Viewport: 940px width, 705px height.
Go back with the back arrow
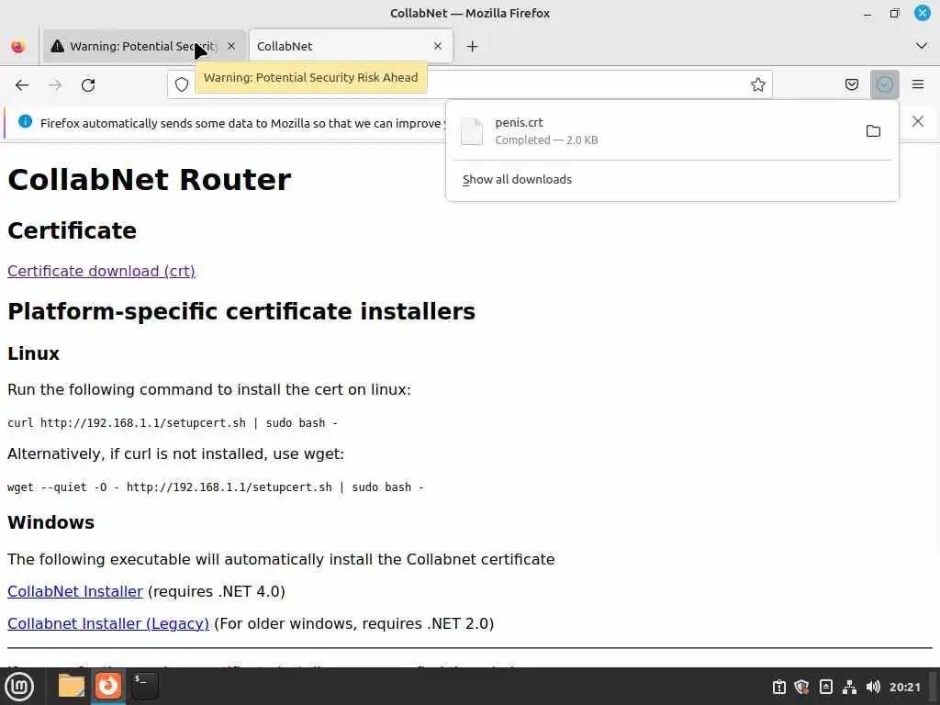point(22,85)
